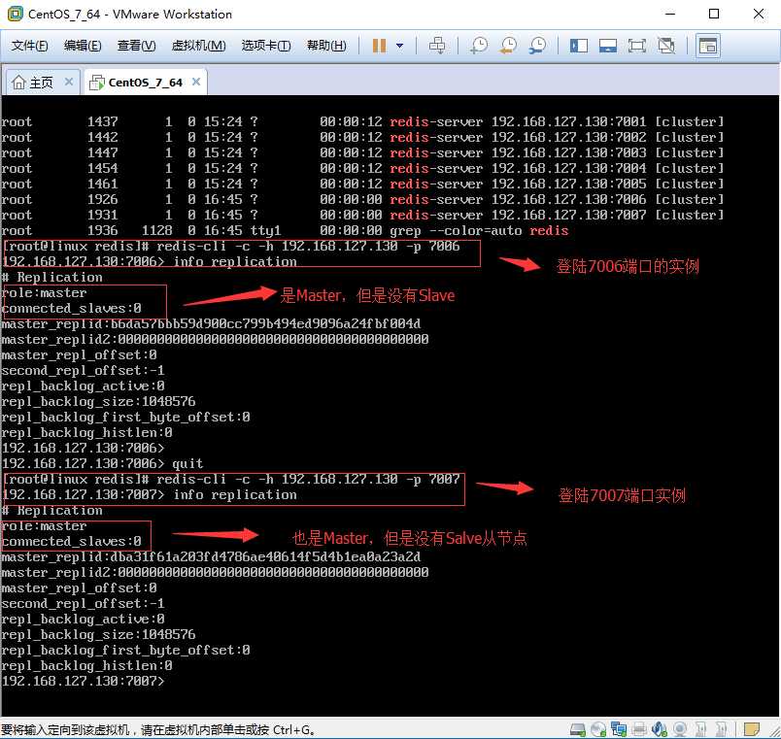
Task: Open the 文件(F) menu
Action: click(30, 46)
